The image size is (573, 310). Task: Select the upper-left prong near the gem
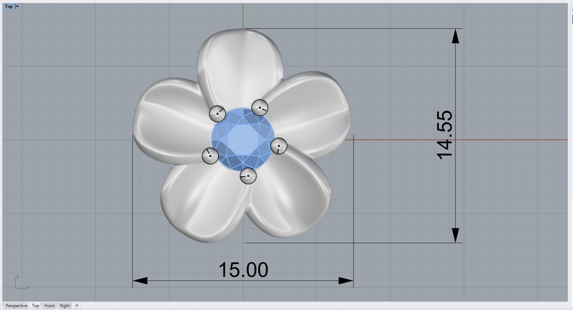tap(217, 114)
